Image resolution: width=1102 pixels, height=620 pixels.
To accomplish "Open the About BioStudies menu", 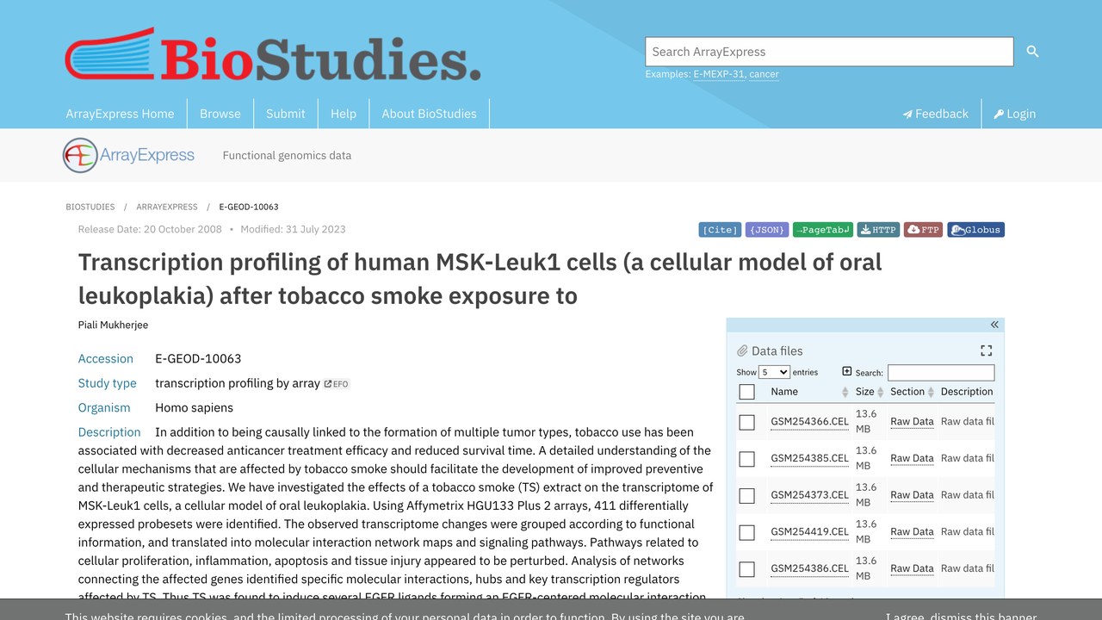I will [x=429, y=114].
